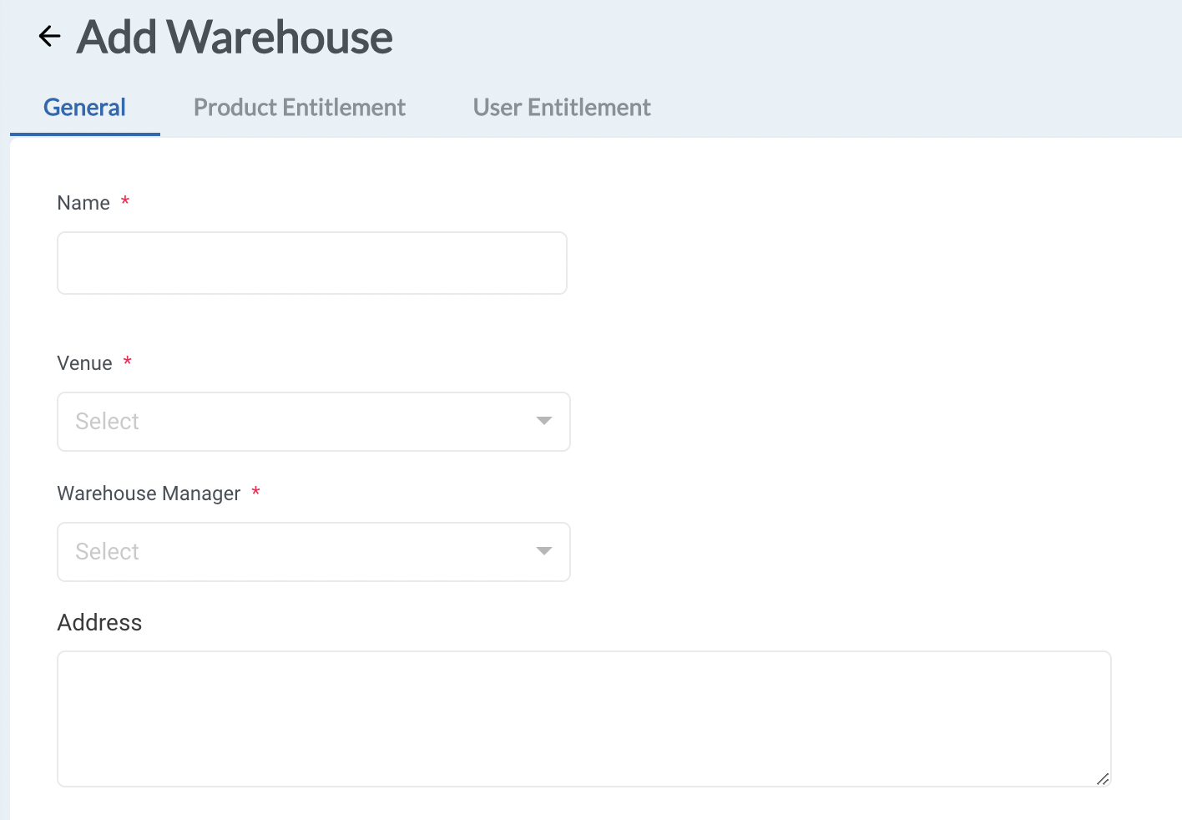Switch to the User Entitlement tab
This screenshot has width=1182, height=820.
(561, 107)
